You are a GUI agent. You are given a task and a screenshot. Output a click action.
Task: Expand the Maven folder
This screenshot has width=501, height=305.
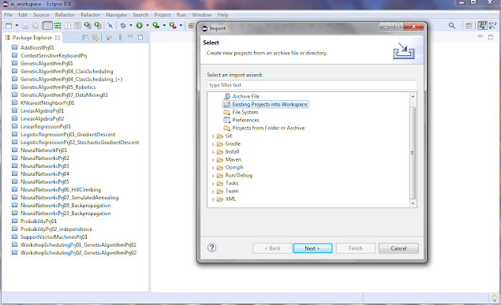(214, 160)
